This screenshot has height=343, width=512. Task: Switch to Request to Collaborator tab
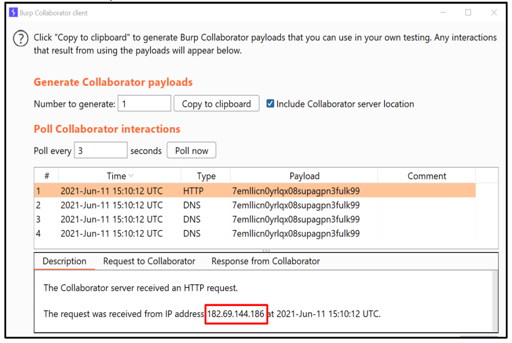click(149, 261)
